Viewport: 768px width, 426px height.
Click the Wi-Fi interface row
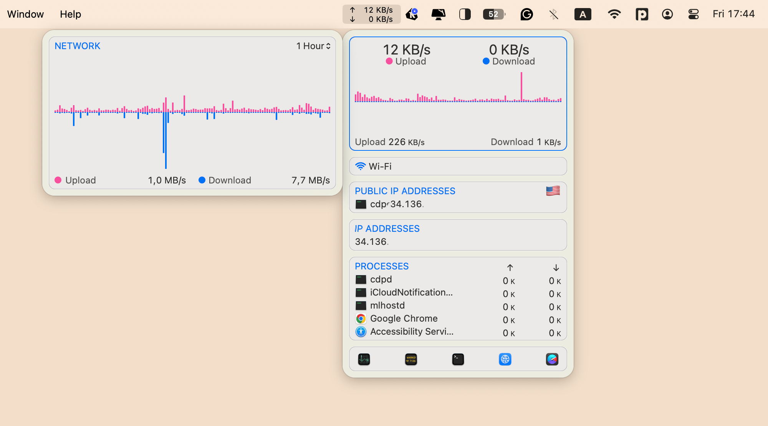(x=458, y=166)
